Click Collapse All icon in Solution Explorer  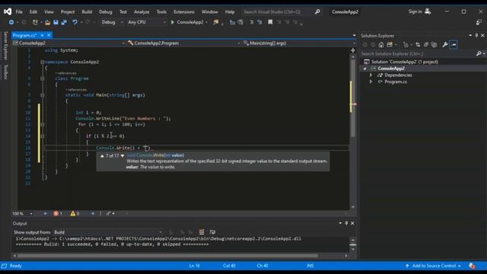(426, 45)
